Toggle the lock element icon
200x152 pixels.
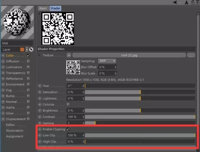[193, 2]
